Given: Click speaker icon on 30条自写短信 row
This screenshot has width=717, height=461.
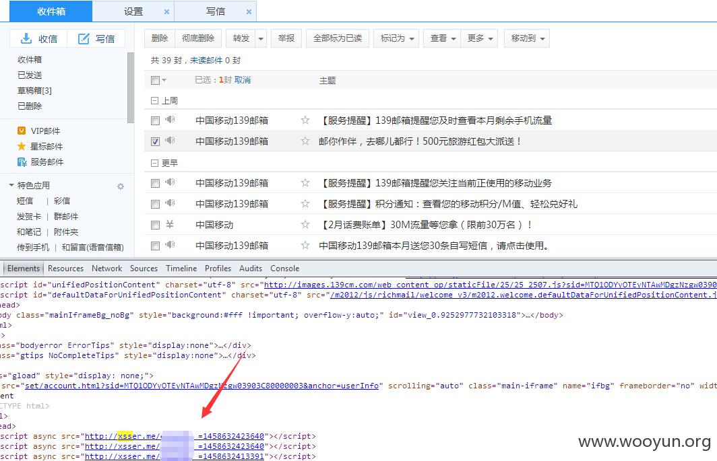Looking at the screenshot, I should (170, 244).
